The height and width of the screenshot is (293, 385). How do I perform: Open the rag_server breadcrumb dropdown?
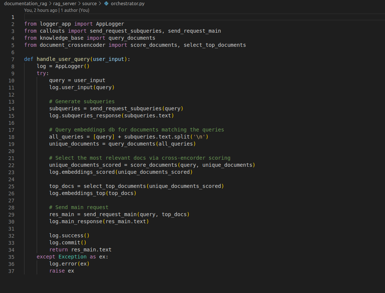tap(65, 3)
